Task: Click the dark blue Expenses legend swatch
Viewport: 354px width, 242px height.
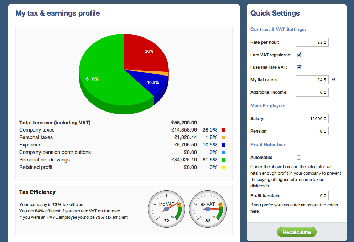Action: (x=223, y=145)
